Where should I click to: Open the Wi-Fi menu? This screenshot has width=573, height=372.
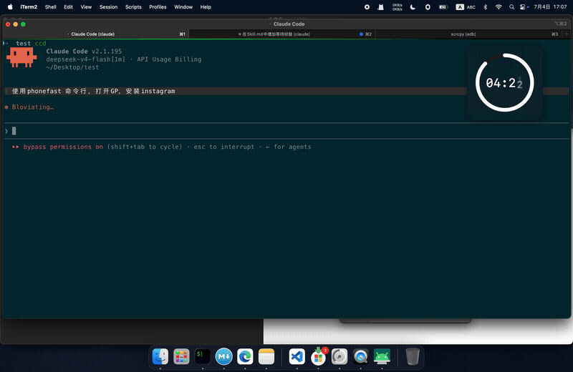(x=499, y=7)
